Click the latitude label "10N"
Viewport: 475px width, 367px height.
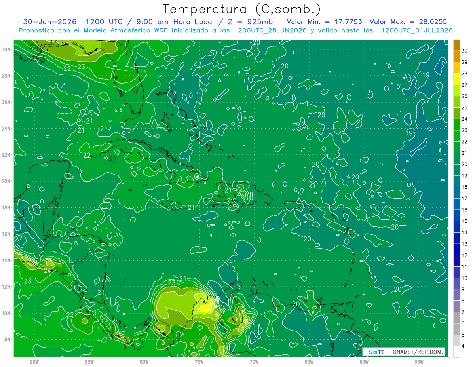[7, 313]
